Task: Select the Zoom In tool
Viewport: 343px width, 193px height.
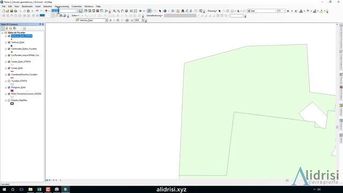Action: pos(114,11)
